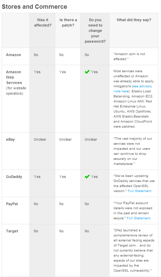Select the GoDaddy row label
The height and width of the screenshot is (277, 161).
click(x=14, y=177)
